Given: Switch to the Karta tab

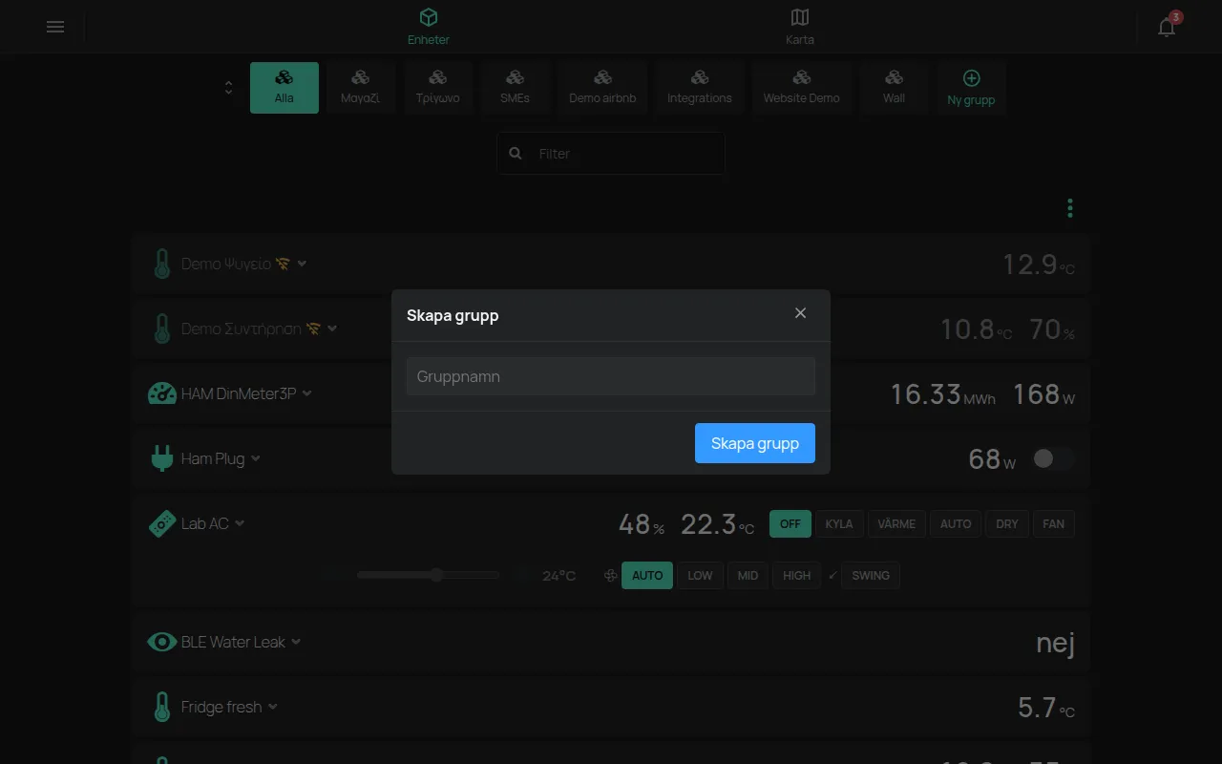Looking at the screenshot, I should tap(800, 27).
